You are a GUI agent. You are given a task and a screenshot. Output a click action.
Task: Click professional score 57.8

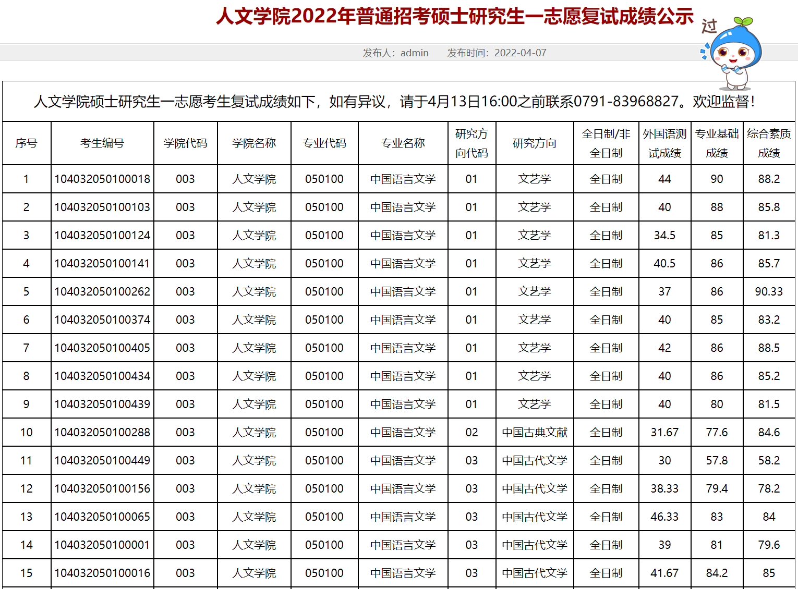pyautogui.click(x=717, y=461)
